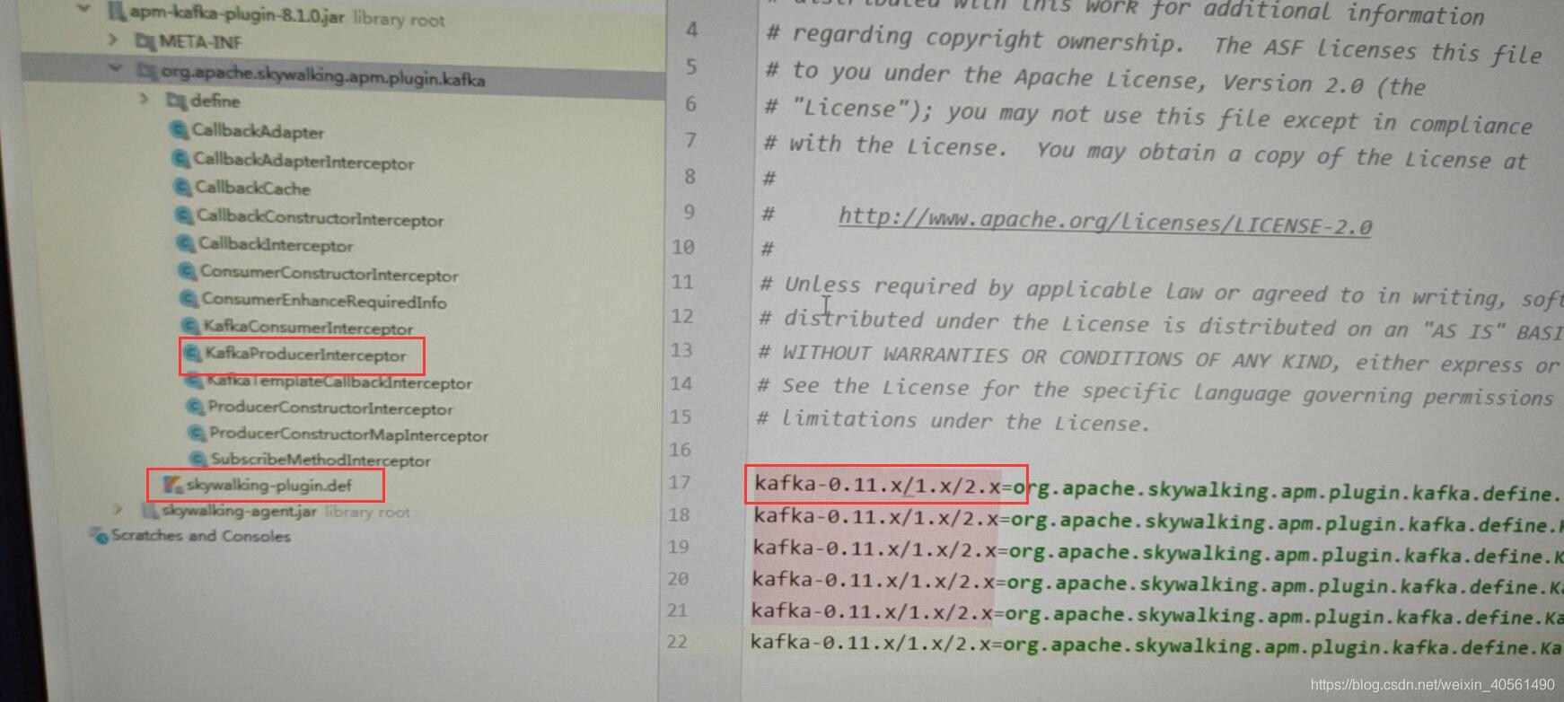This screenshot has height=702, width=1564.
Task: Click the META-INF folder icon
Action: [x=145, y=41]
